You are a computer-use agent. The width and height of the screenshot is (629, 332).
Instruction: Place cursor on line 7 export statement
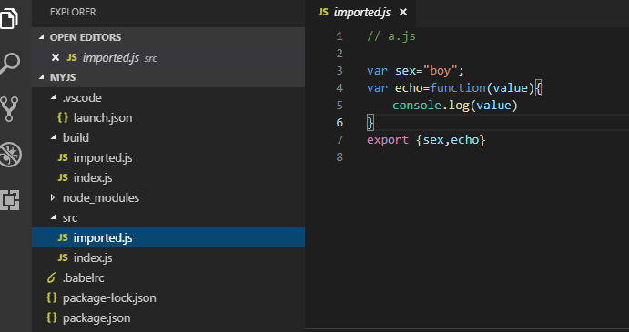click(426, 139)
